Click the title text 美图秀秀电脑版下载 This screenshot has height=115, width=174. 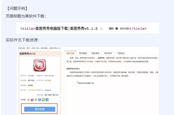click(x=51, y=29)
